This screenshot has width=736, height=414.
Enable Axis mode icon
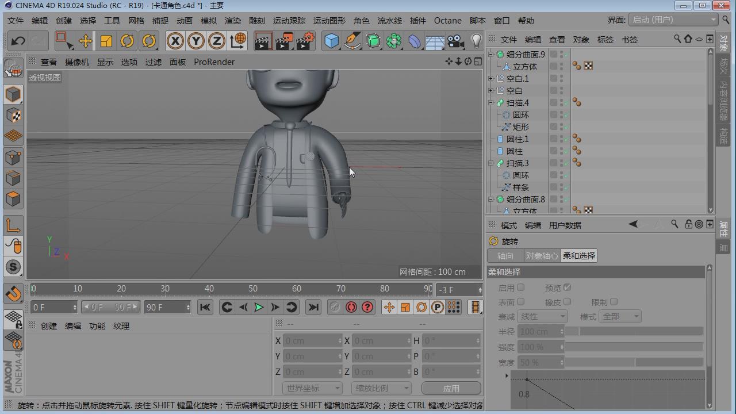(x=13, y=225)
